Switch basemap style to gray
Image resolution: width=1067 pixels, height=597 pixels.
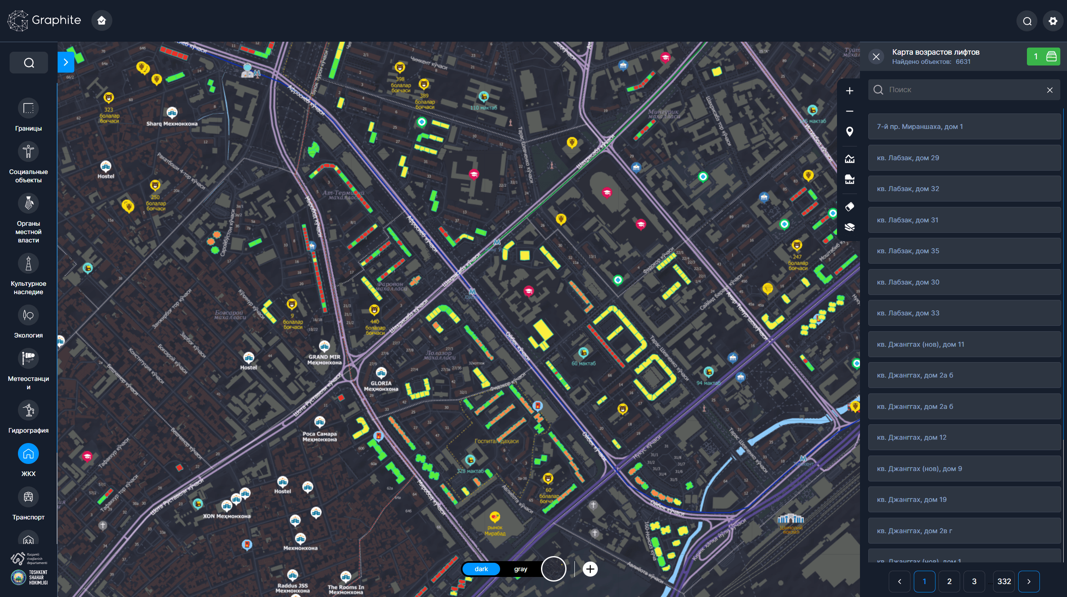click(520, 569)
